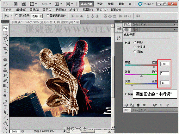
Task: Select the Hand tool
Action: (x=5, y=123)
